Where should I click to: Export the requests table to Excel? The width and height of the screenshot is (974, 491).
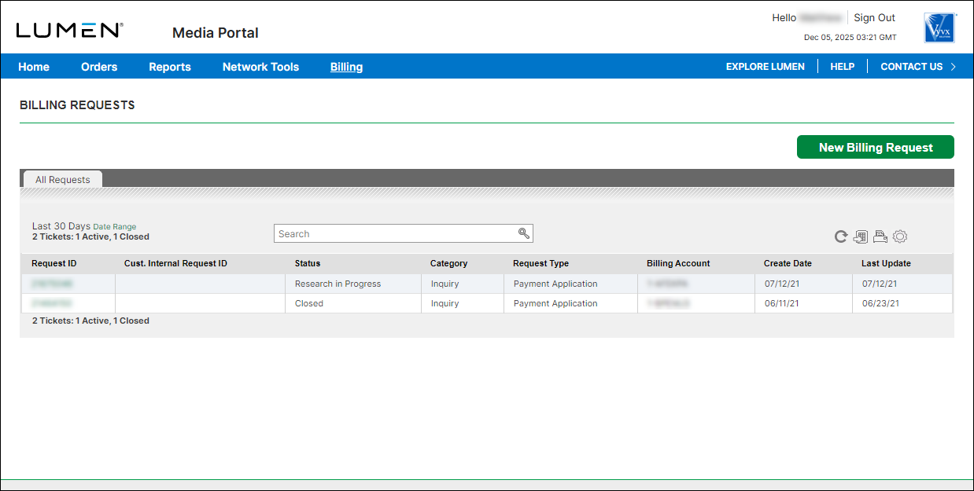tap(860, 236)
